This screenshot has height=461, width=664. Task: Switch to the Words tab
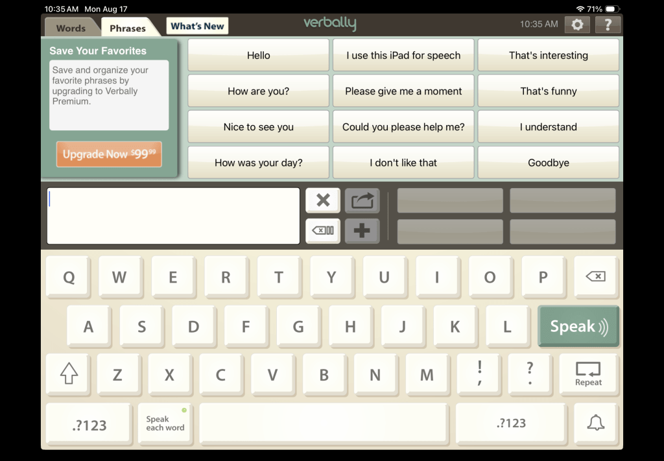[x=71, y=28]
